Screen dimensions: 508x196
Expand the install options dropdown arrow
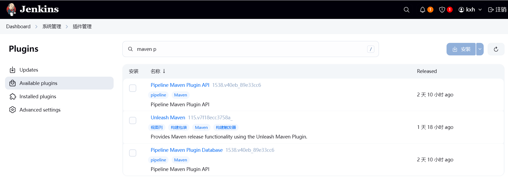coord(480,49)
